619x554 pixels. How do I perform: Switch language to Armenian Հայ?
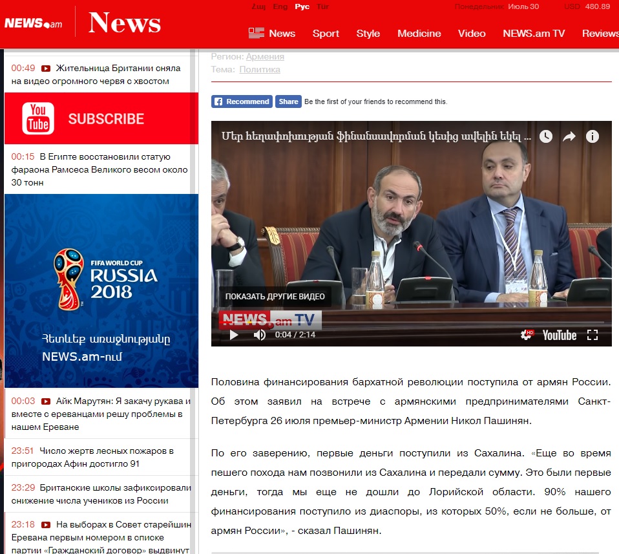(x=258, y=6)
